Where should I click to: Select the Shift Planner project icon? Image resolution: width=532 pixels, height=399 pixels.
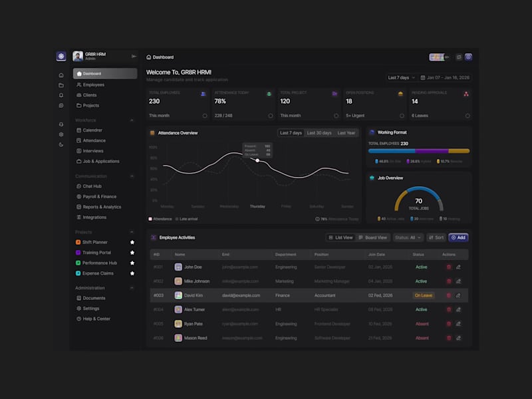pyautogui.click(x=78, y=241)
